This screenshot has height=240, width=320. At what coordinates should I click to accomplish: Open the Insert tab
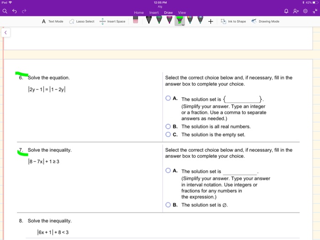154,13
